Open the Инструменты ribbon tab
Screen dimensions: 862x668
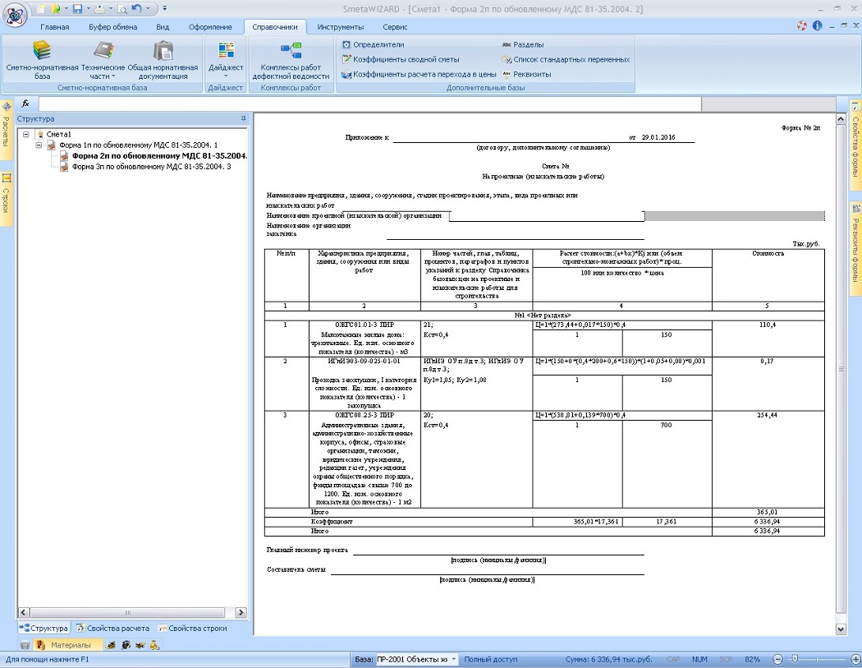[341, 27]
